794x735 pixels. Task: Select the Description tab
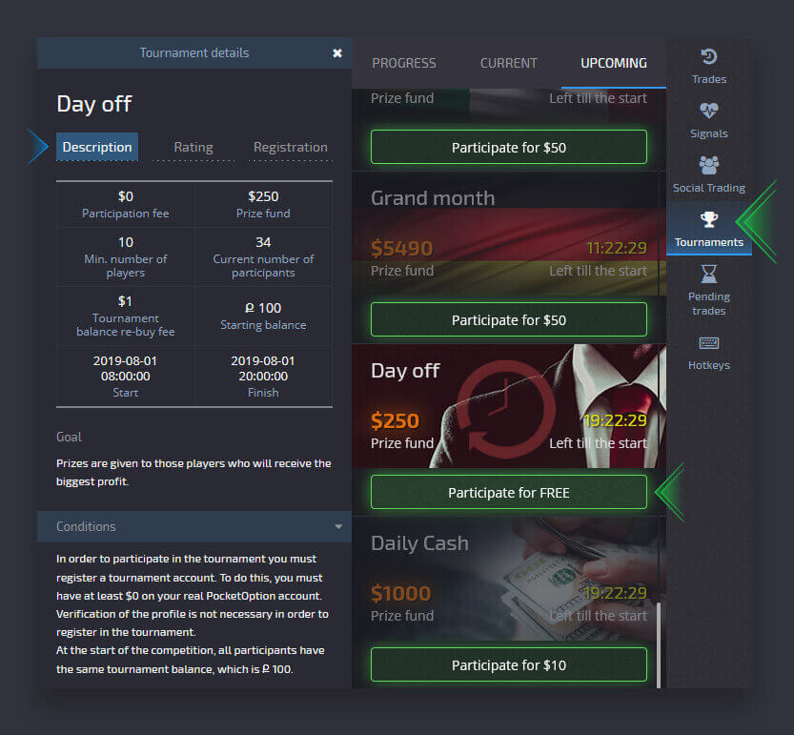[x=97, y=147]
